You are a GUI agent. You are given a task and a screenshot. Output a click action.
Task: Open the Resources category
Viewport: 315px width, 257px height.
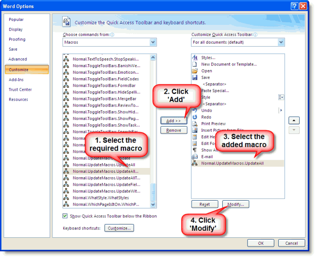pos(18,99)
